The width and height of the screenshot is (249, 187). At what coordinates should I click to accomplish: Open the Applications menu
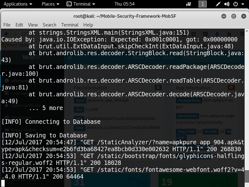[18, 4]
